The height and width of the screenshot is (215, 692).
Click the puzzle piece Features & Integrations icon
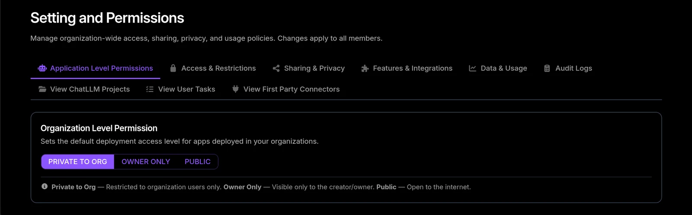pos(365,68)
